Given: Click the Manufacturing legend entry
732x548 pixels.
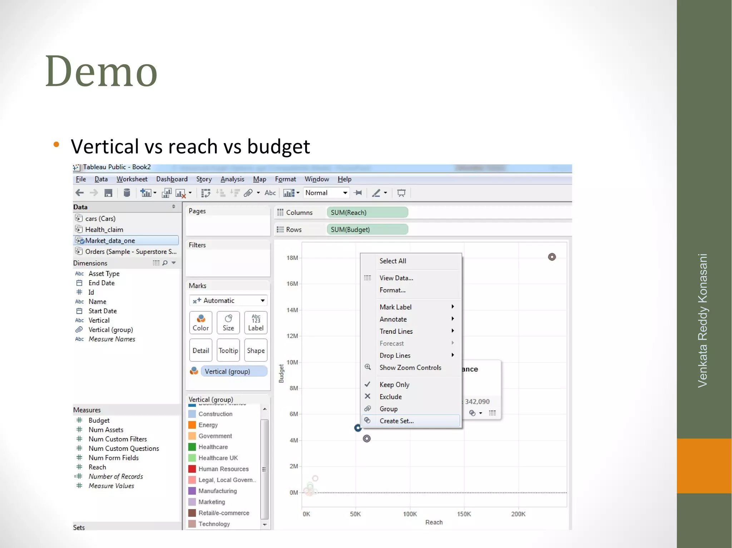Looking at the screenshot, I should 217,491.
